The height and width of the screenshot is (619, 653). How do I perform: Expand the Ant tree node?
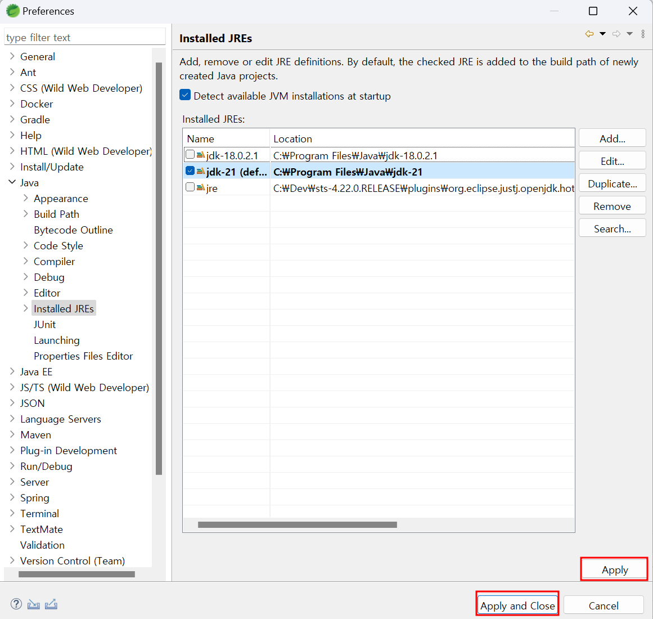coord(12,72)
